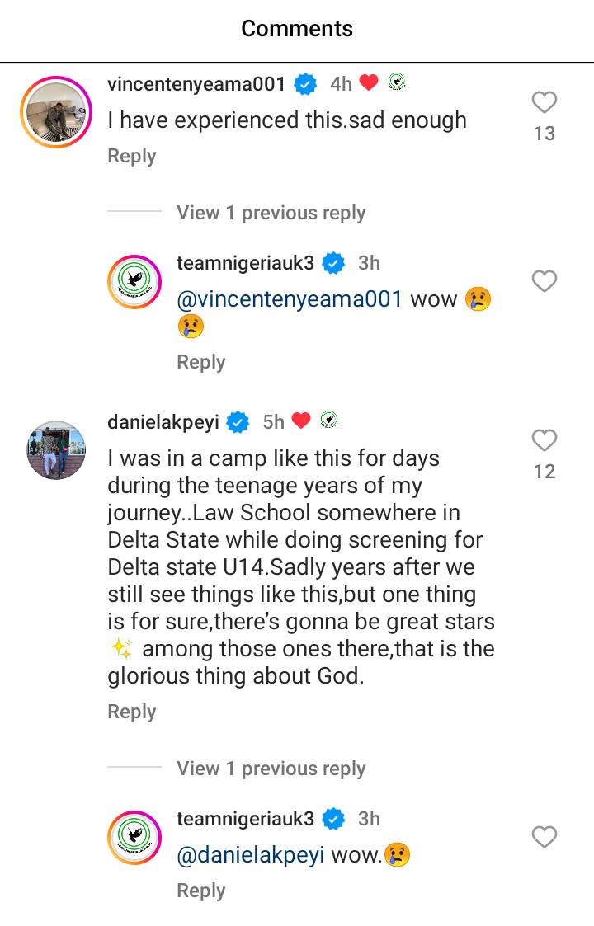
Task: Click verified badge next to vincentenyeama001
Action: (x=307, y=84)
